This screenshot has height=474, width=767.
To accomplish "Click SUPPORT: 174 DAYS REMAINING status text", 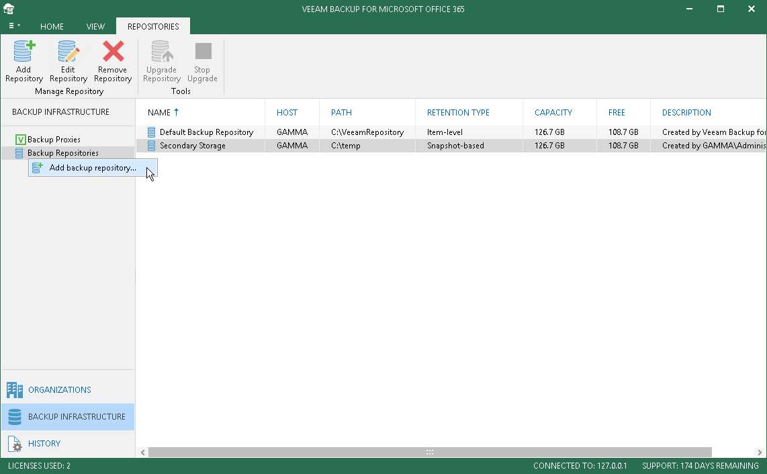I will point(701,466).
